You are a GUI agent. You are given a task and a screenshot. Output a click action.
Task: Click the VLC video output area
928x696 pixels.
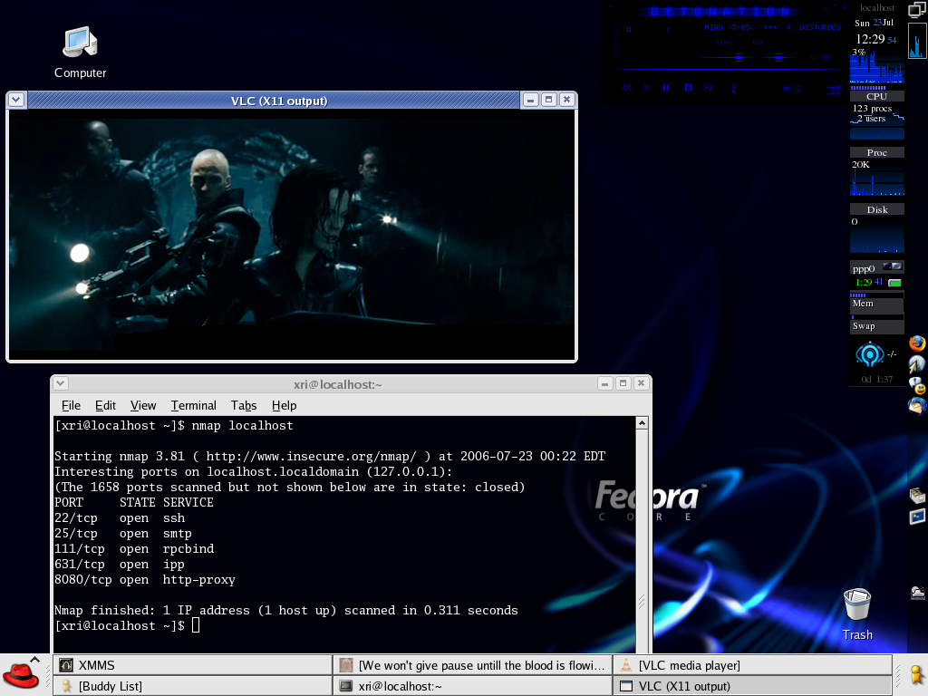coord(292,235)
